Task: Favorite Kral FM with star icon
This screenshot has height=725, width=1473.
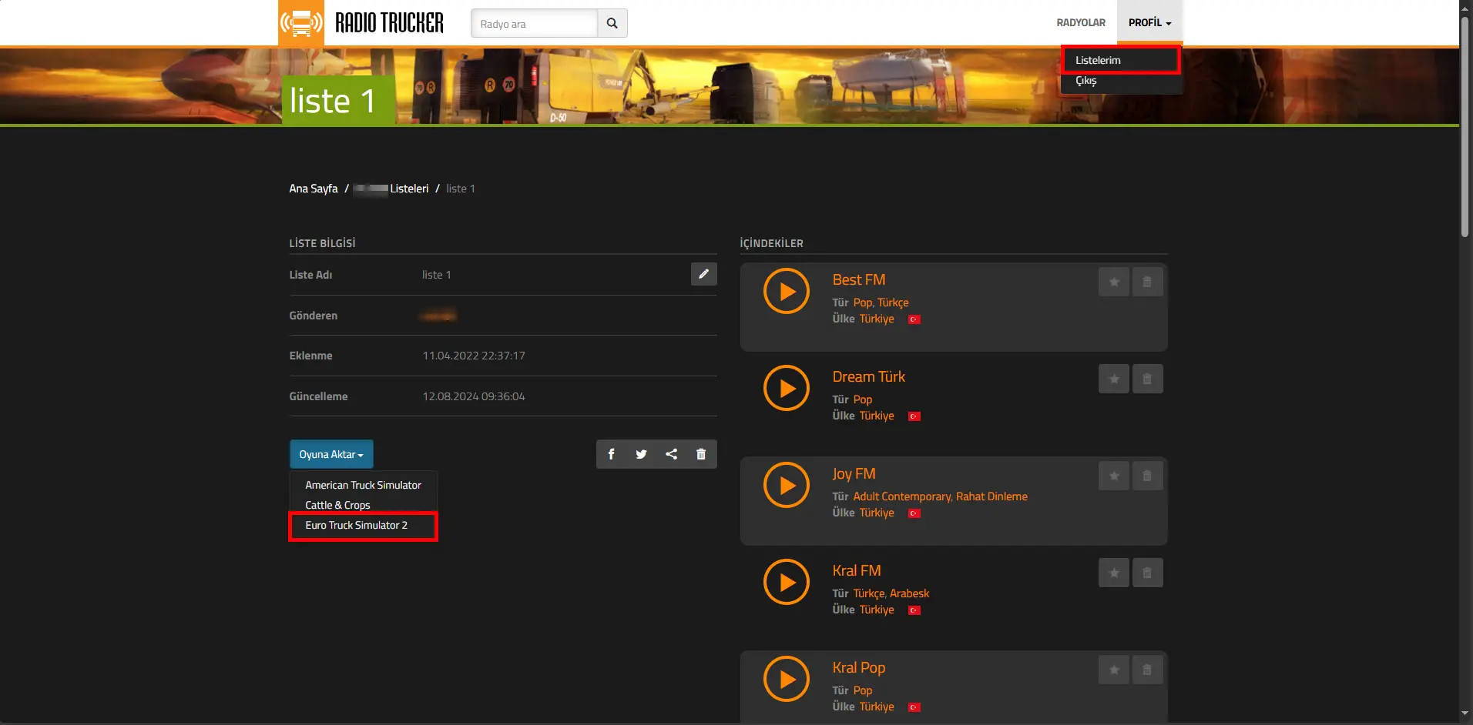Action: (1114, 573)
